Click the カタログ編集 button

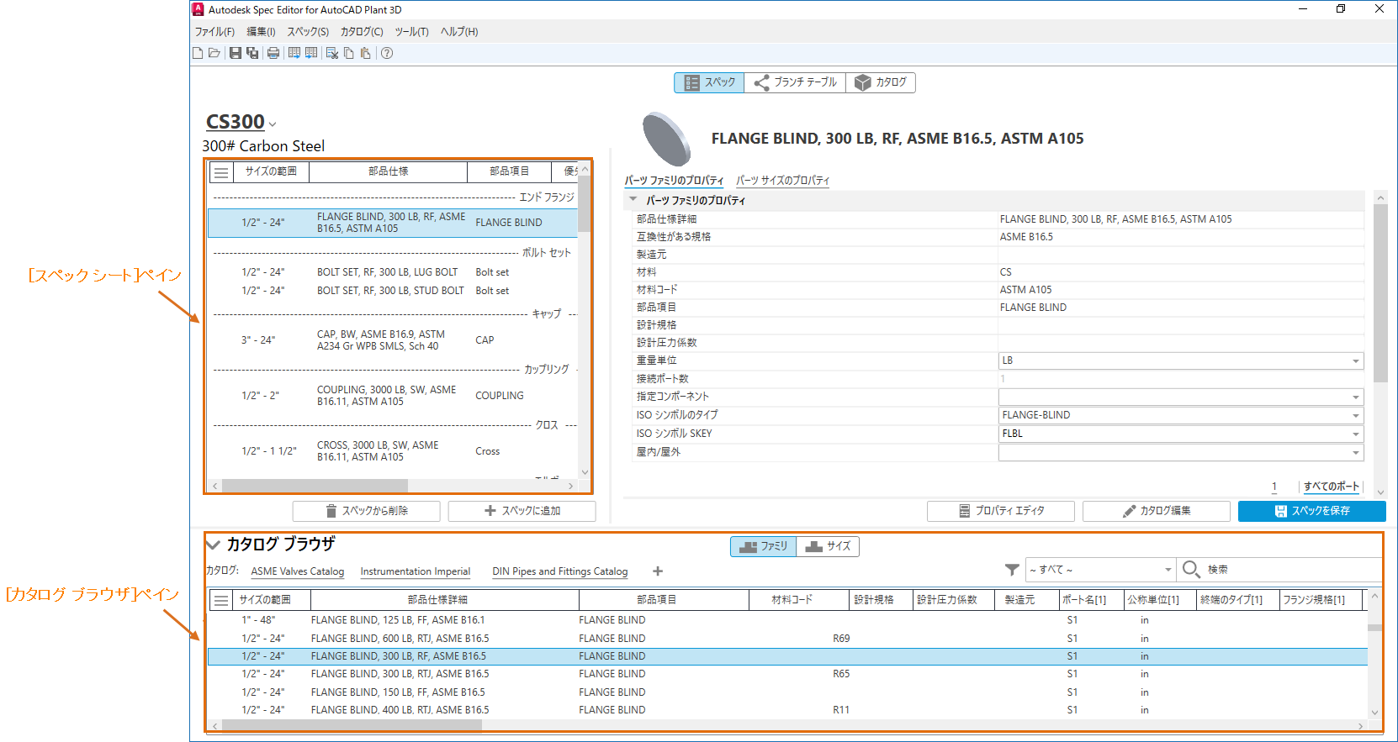click(1157, 511)
